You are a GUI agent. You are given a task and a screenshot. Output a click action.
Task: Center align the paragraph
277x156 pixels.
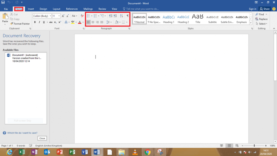[93, 22]
